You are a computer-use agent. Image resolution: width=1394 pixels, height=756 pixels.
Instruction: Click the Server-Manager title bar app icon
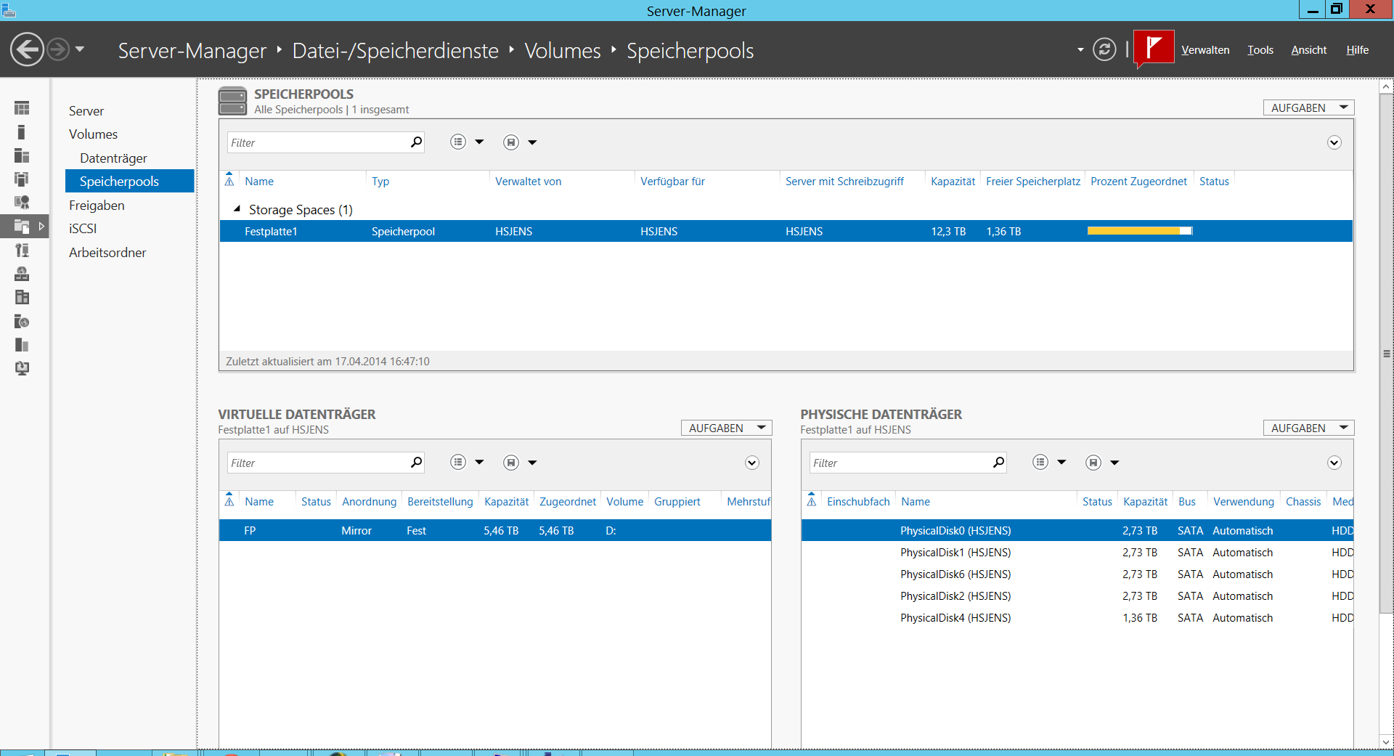[x=9, y=9]
